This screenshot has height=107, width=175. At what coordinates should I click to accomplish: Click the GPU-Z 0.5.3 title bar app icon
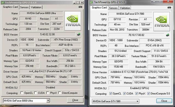pos(92,2)
